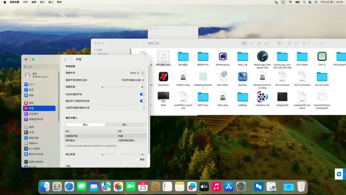This screenshot has height=195, width=346.
Task: Open the Music app from Dock
Action: point(216,187)
